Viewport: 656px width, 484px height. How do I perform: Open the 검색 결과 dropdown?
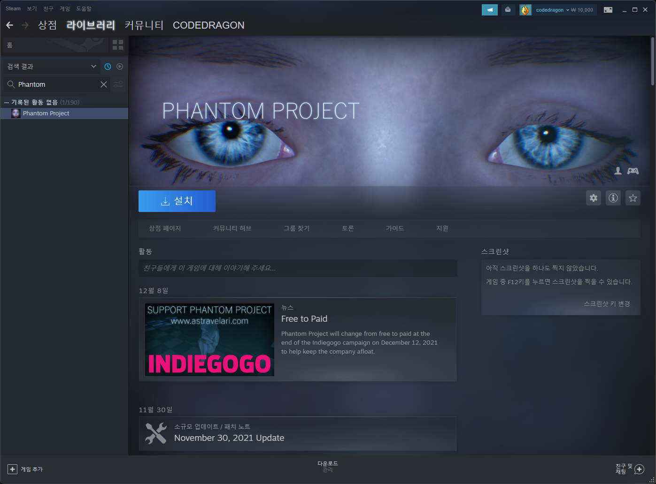coord(52,67)
